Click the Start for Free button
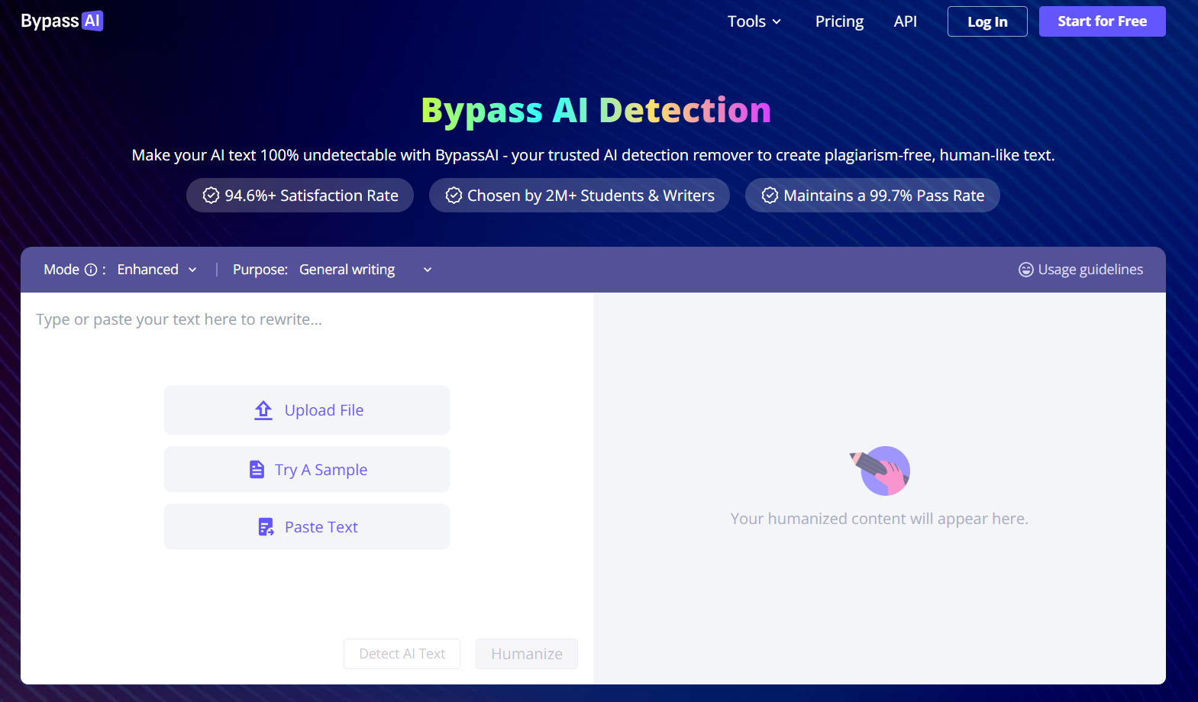The width and height of the screenshot is (1198, 702). tap(1102, 21)
